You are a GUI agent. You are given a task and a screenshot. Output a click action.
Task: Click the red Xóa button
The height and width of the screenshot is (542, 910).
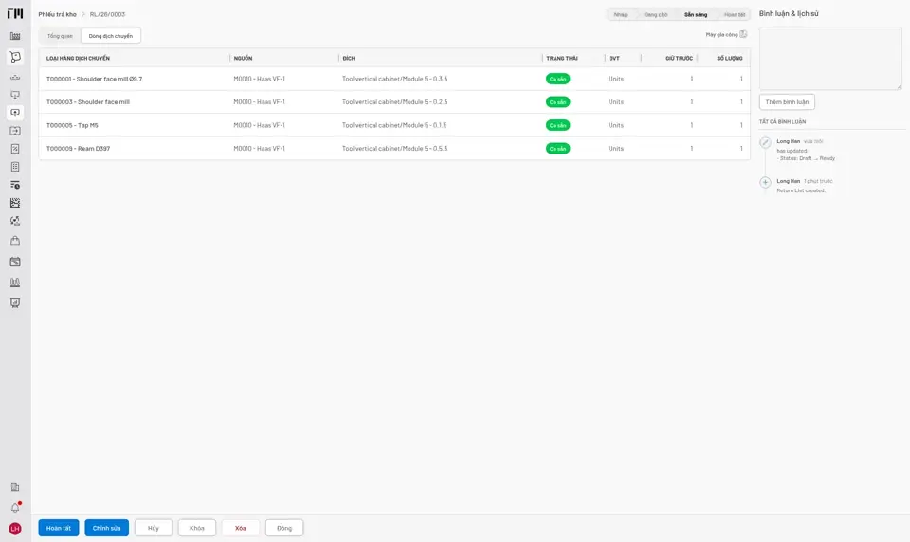[x=240, y=528]
